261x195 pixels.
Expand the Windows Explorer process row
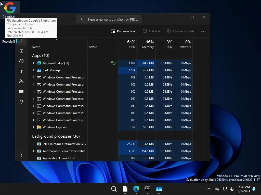click(33, 127)
